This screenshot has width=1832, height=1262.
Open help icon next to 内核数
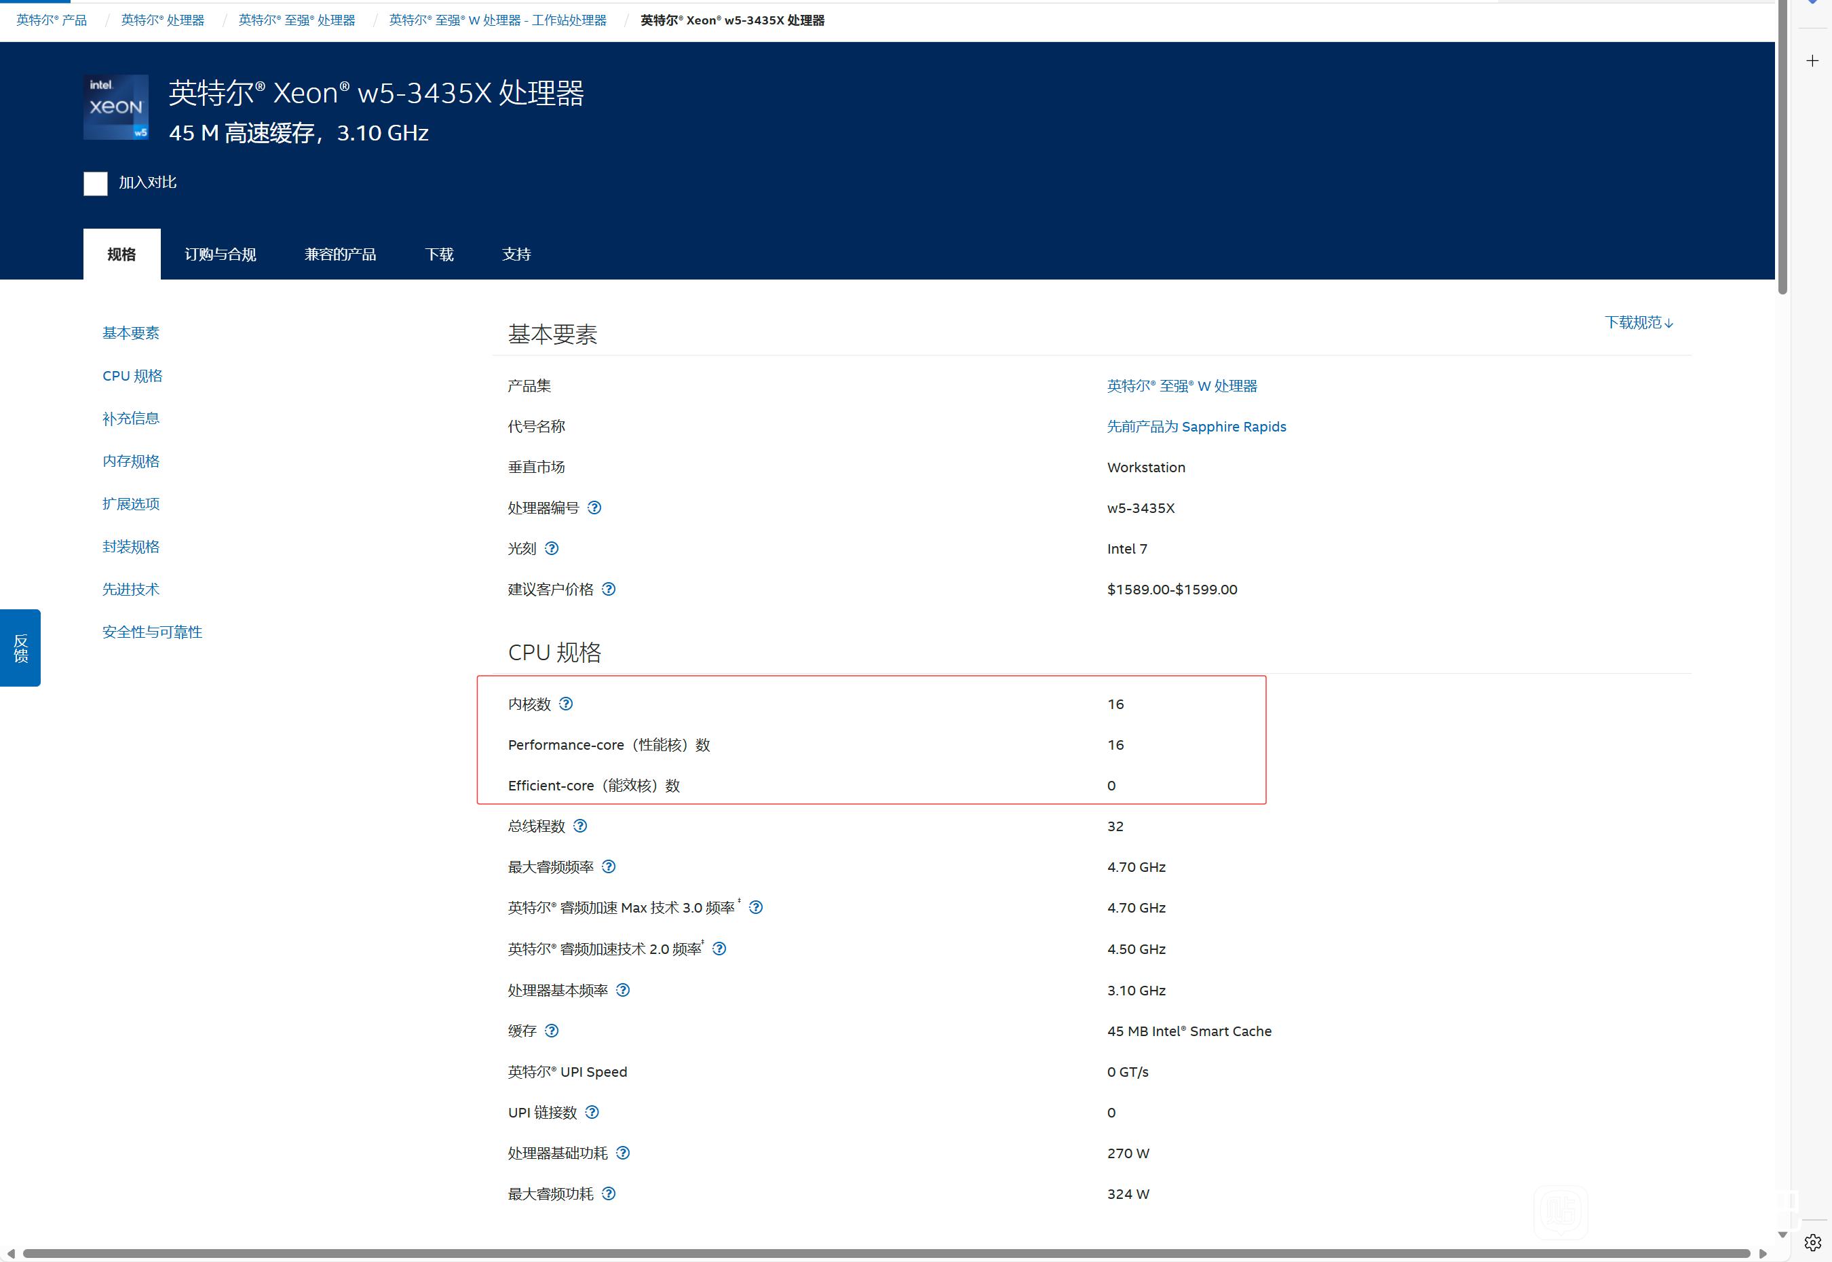pyautogui.click(x=566, y=704)
